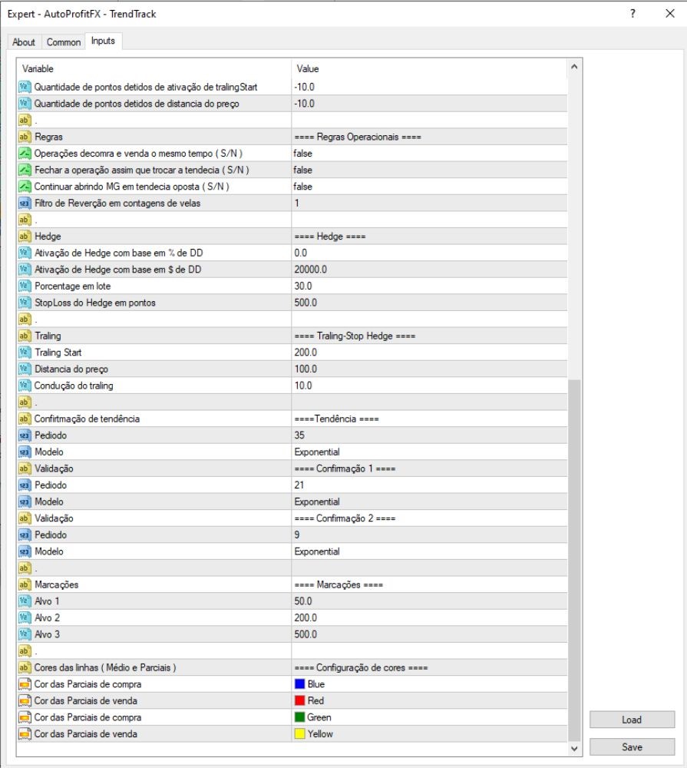The image size is (687, 768).
Task: Select the 100.0 value of 'Distancia do preço'
Action: (306, 369)
